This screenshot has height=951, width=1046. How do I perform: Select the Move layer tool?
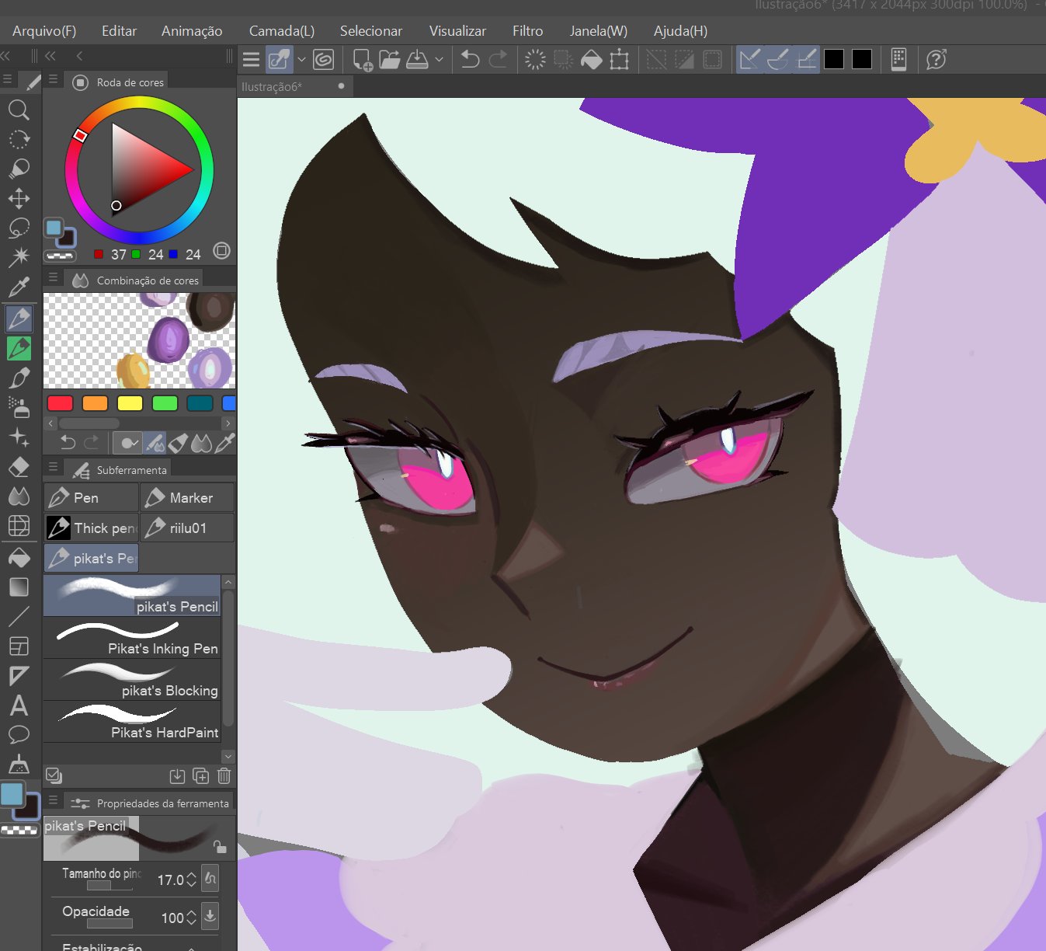tap(19, 198)
